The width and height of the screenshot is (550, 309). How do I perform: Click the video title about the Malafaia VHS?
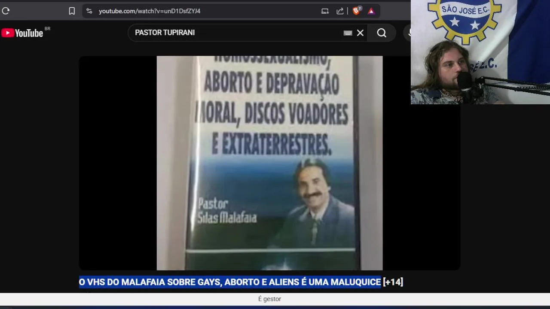pyautogui.click(x=241, y=282)
